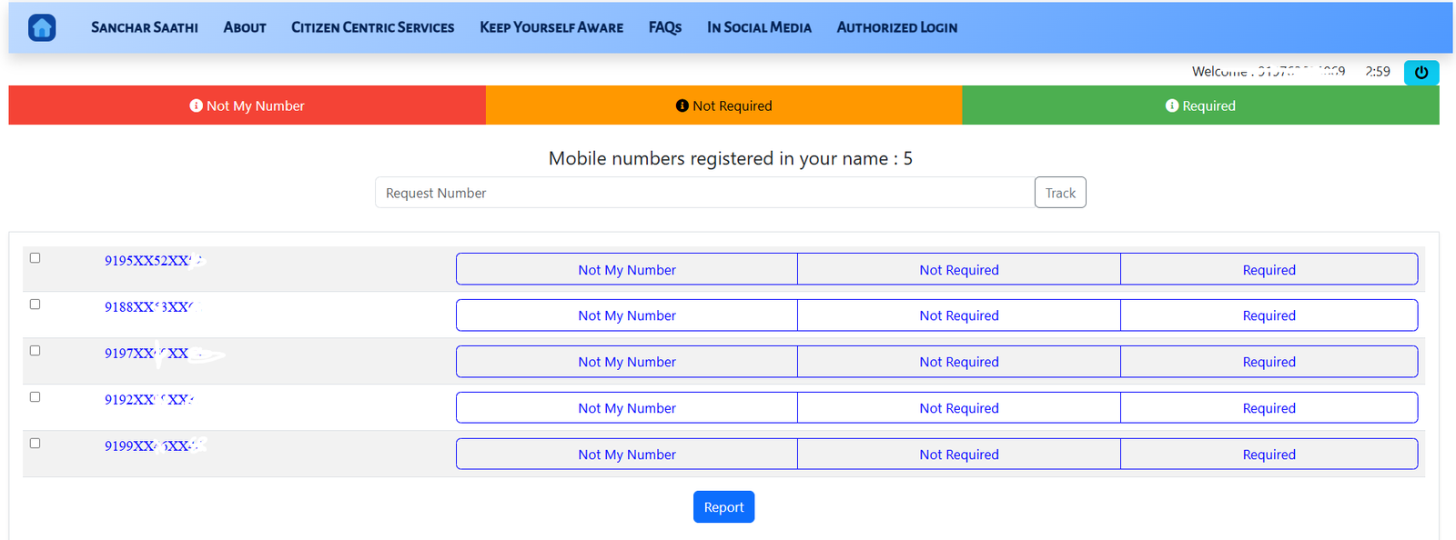Tick checkbox for number starting 9188XX
Screen dimensions: 1456x540
35,305
